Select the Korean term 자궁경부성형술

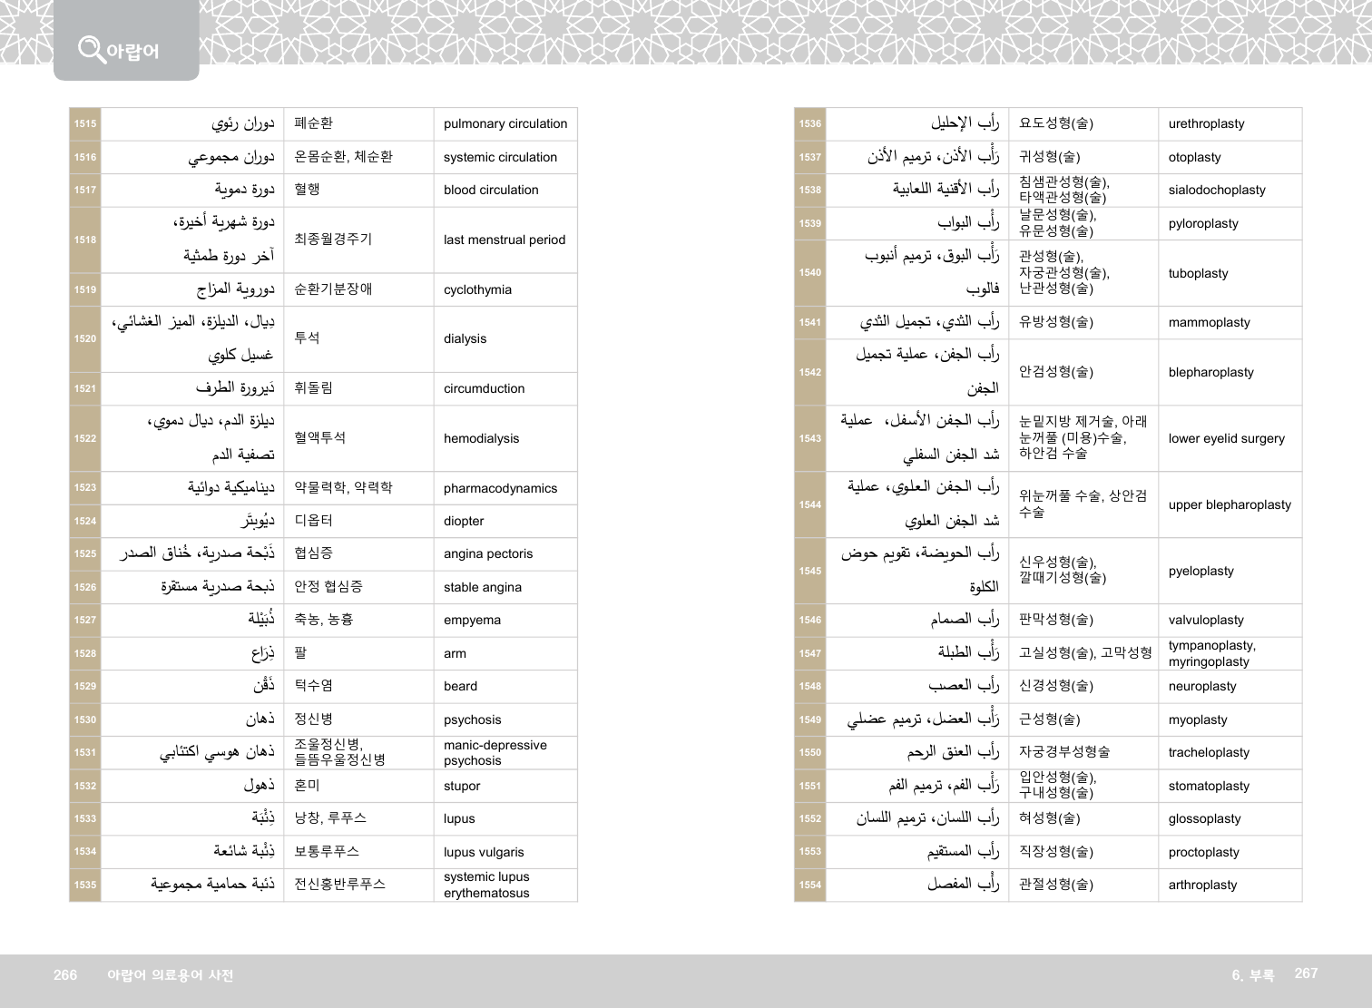[1063, 752]
